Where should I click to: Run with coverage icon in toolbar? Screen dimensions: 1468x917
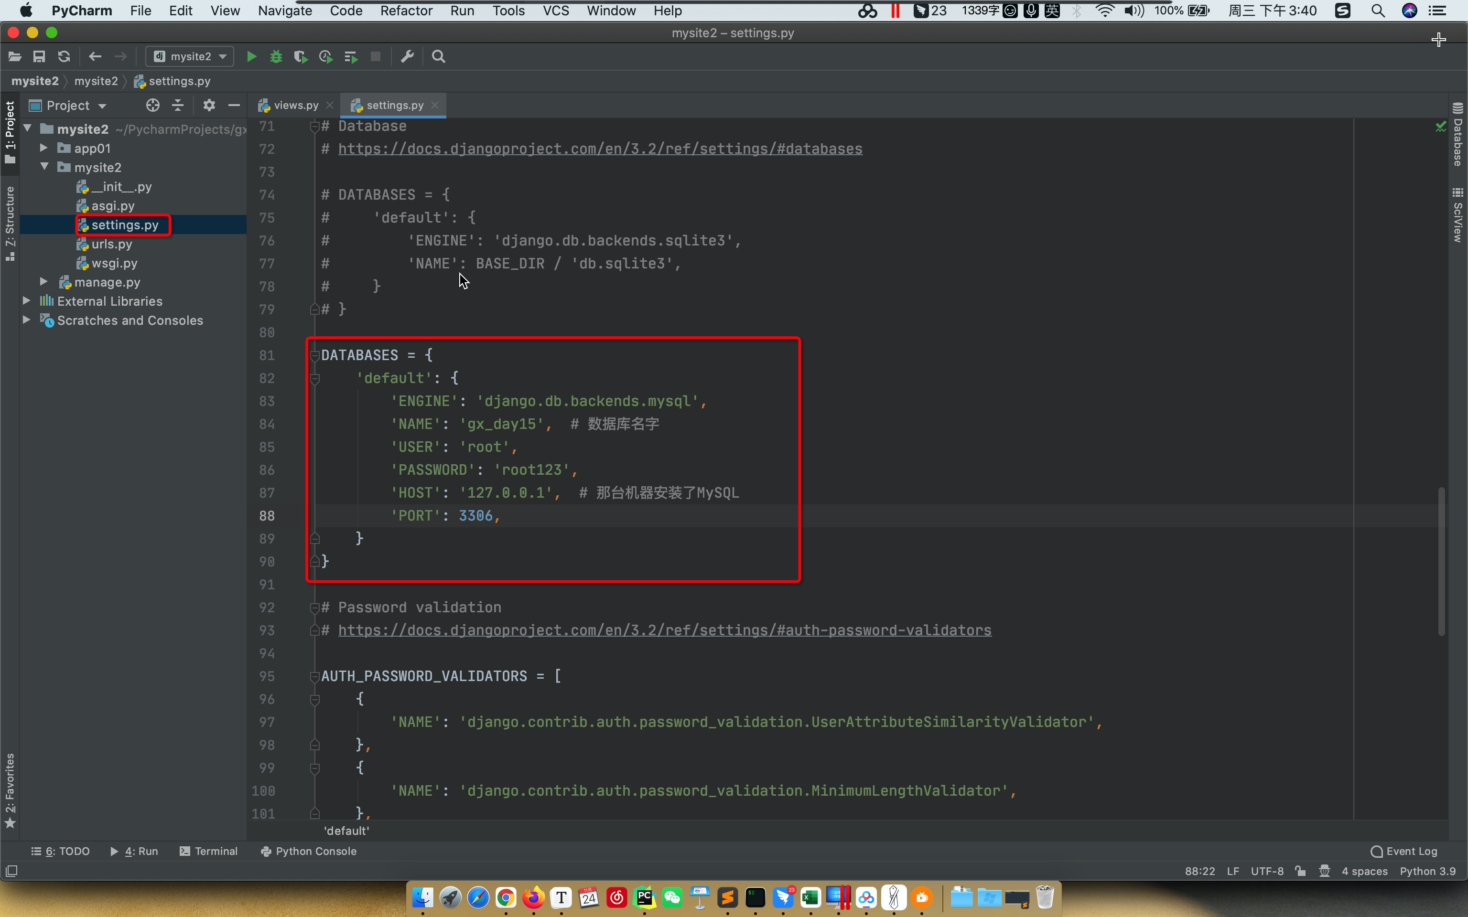[x=300, y=56]
